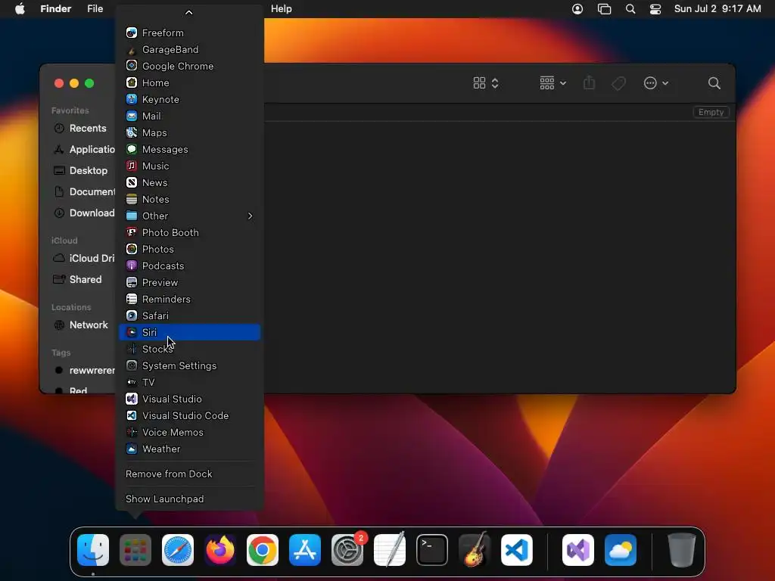The width and height of the screenshot is (775, 581).
Task: Open Voice Memos from the list
Action: [x=190, y=432]
